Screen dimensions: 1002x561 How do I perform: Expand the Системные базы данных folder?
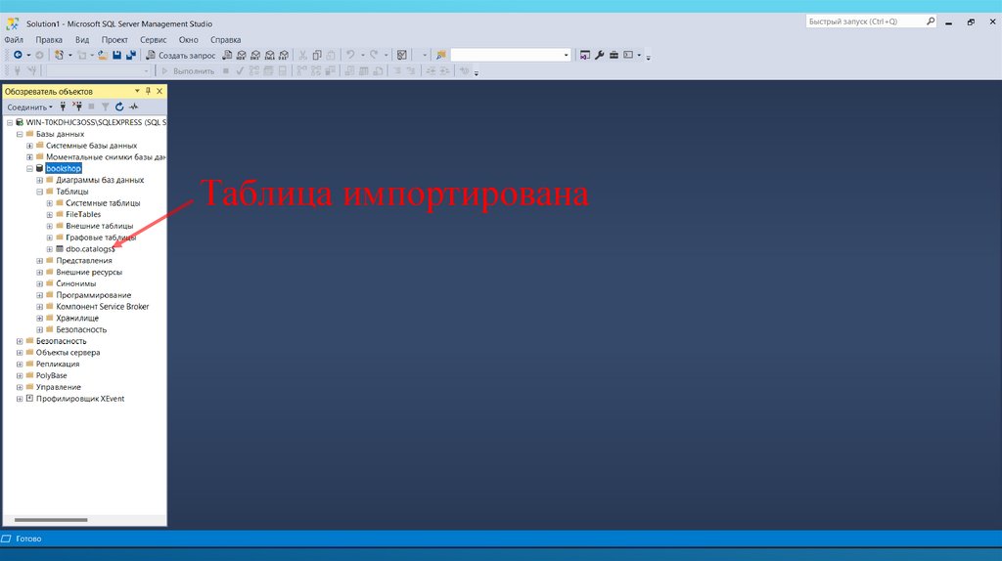[29, 146]
